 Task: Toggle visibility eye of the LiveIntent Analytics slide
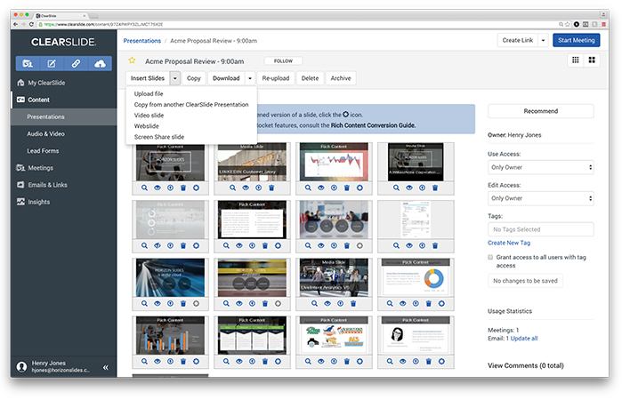pyautogui.click(x=327, y=304)
